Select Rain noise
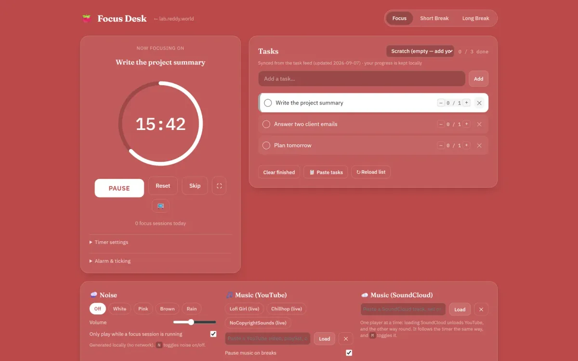The height and width of the screenshot is (361, 578). point(192,309)
